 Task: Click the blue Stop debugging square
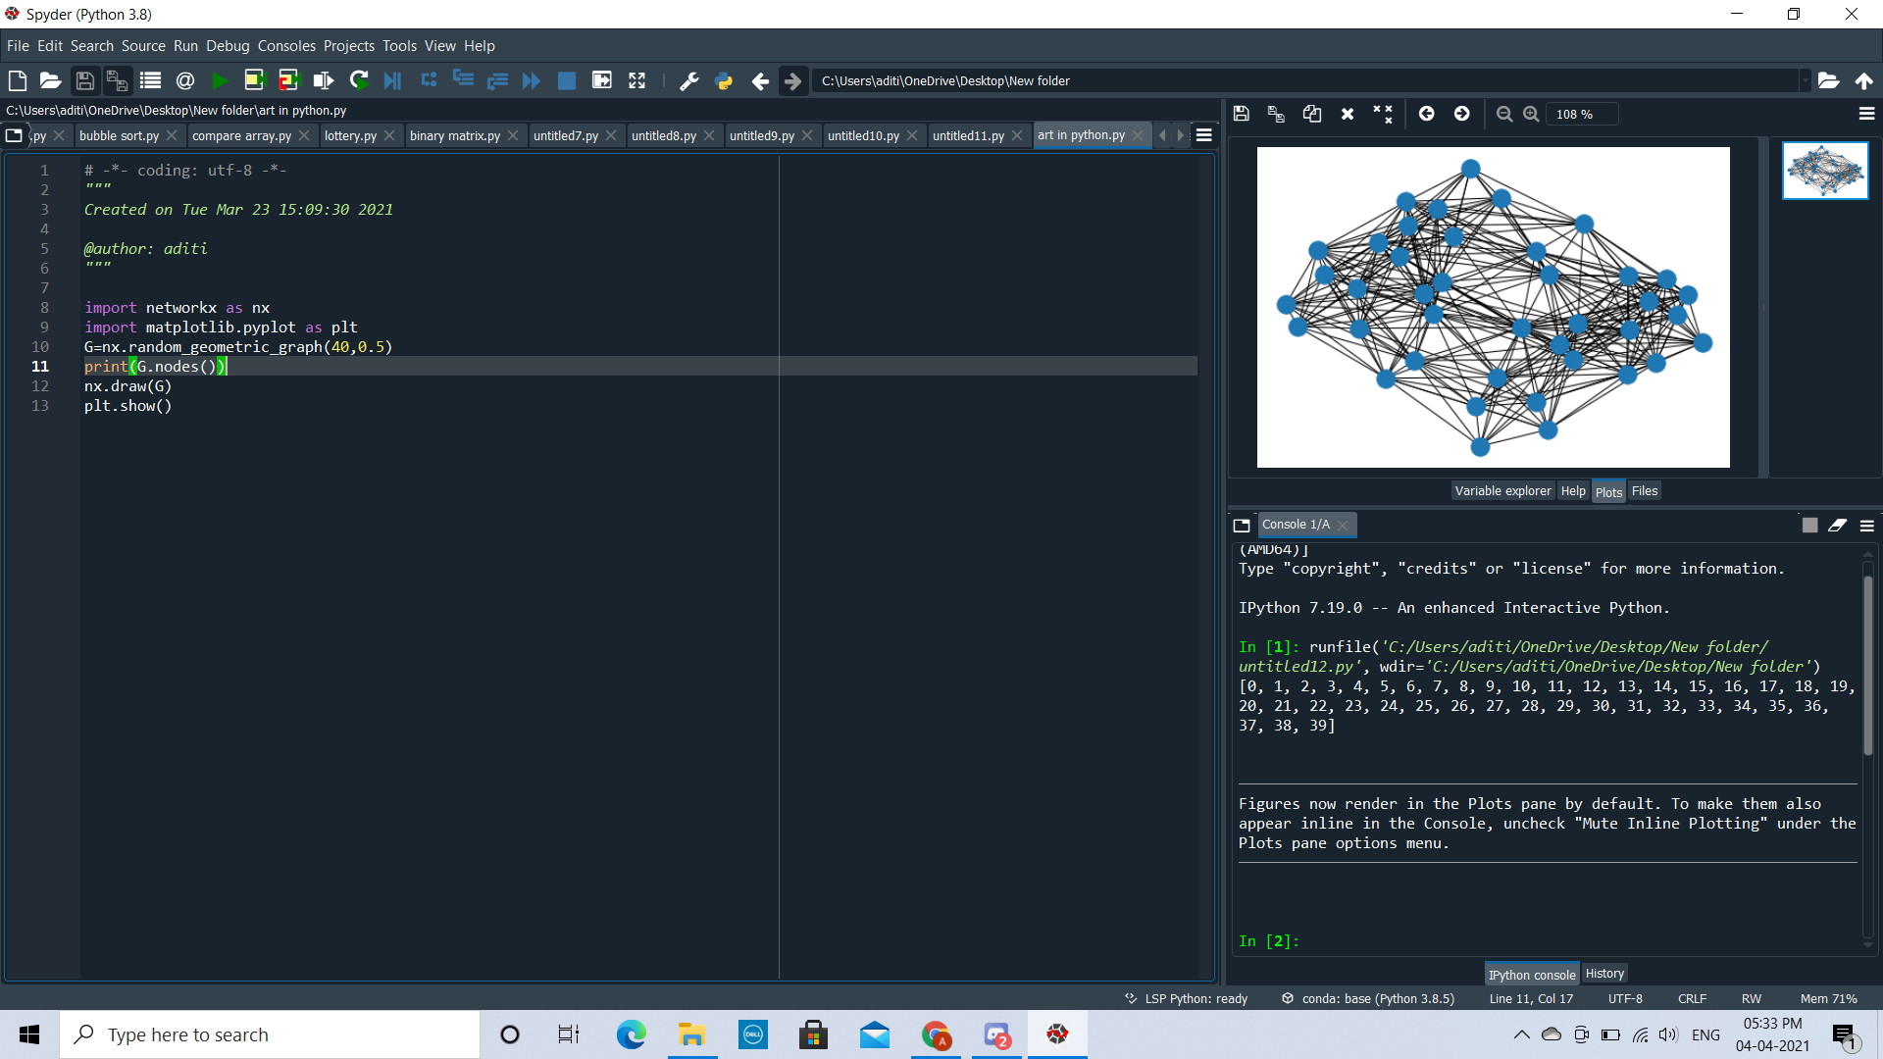pyautogui.click(x=566, y=81)
